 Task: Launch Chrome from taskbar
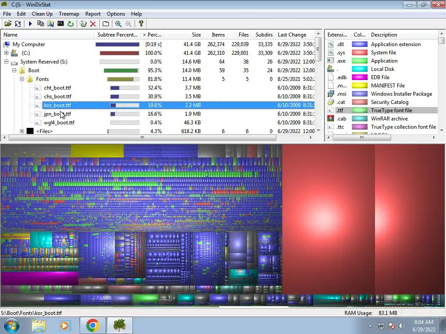coord(92,325)
